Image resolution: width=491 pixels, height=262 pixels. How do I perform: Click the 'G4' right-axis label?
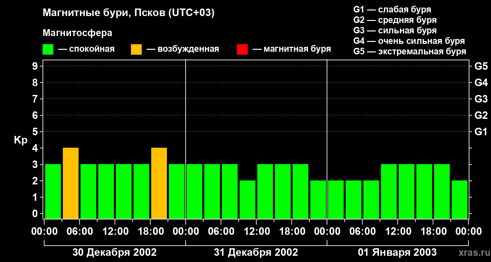click(x=481, y=83)
